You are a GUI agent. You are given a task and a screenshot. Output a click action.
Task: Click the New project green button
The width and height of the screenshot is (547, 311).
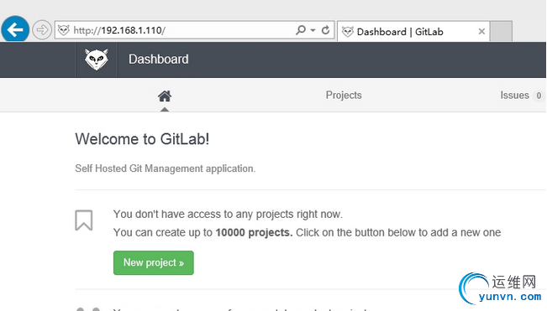pos(154,262)
